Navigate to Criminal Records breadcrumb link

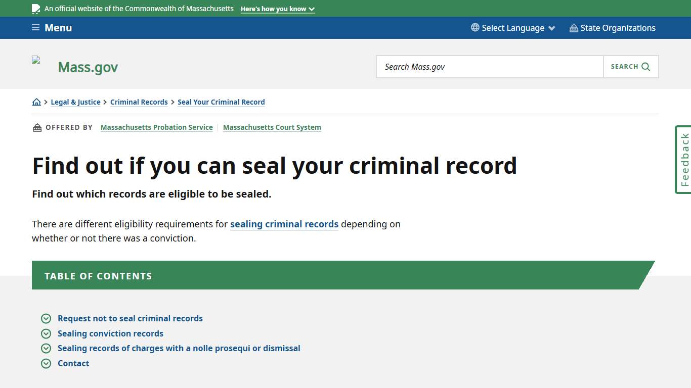[139, 102]
